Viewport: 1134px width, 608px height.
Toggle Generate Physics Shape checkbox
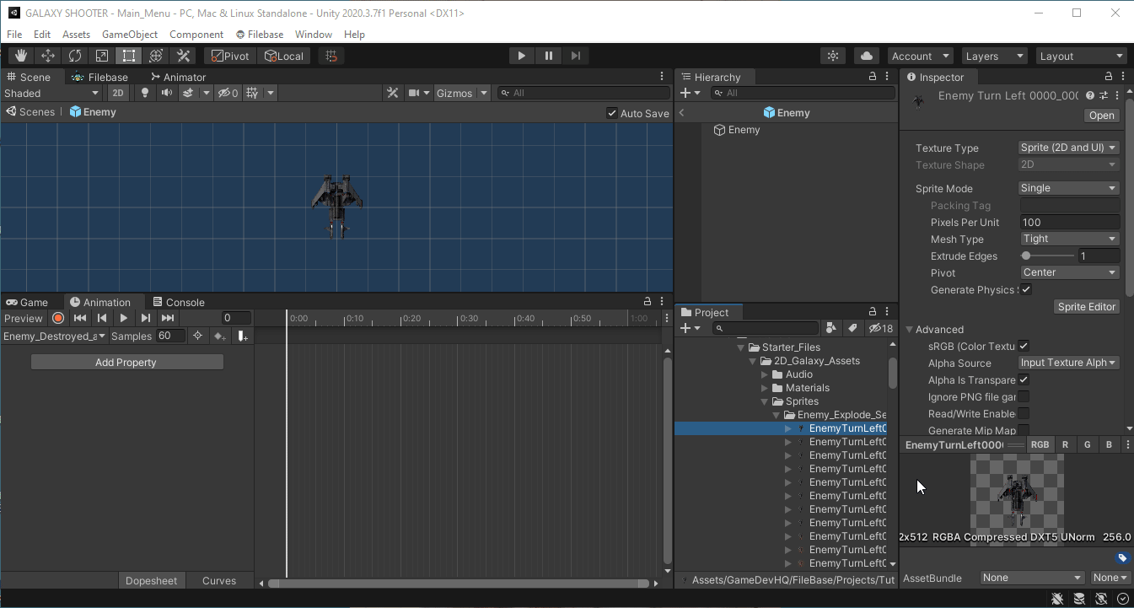pos(1026,290)
